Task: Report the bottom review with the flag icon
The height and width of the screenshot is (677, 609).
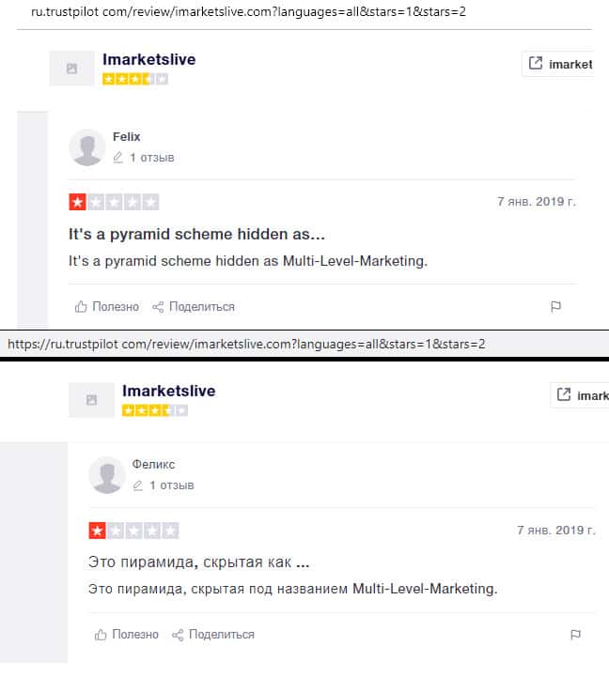Action: (x=575, y=635)
